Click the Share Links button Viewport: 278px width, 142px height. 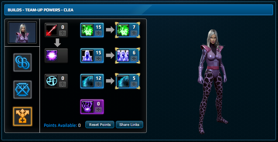(129, 125)
